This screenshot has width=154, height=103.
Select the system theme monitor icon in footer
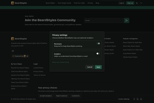pyautogui.click(x=141, y=99)
